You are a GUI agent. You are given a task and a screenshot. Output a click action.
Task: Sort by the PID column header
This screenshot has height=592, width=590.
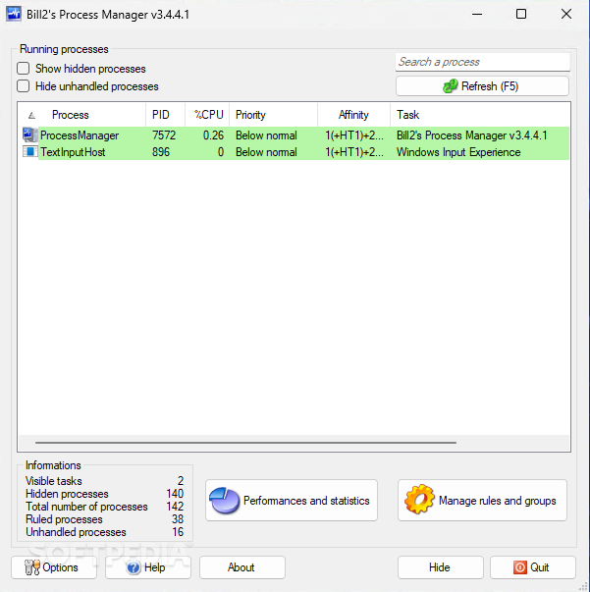tap(165, 115)
